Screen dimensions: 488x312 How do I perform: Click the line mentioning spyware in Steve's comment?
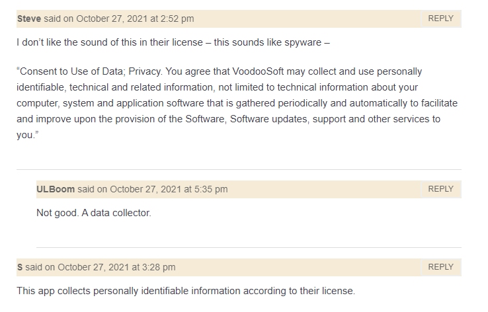173,43
